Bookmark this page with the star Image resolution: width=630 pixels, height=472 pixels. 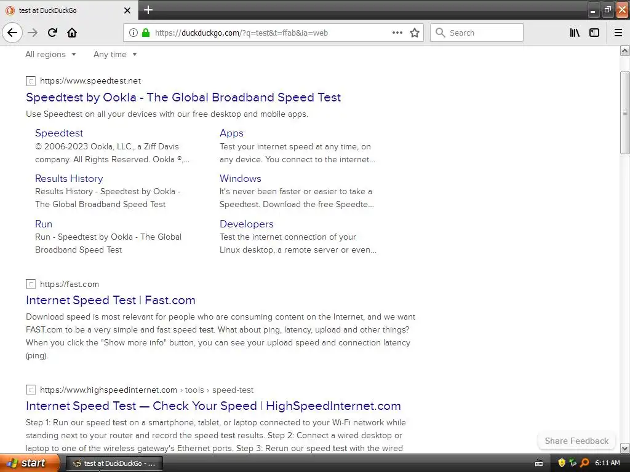pos(415,33)
